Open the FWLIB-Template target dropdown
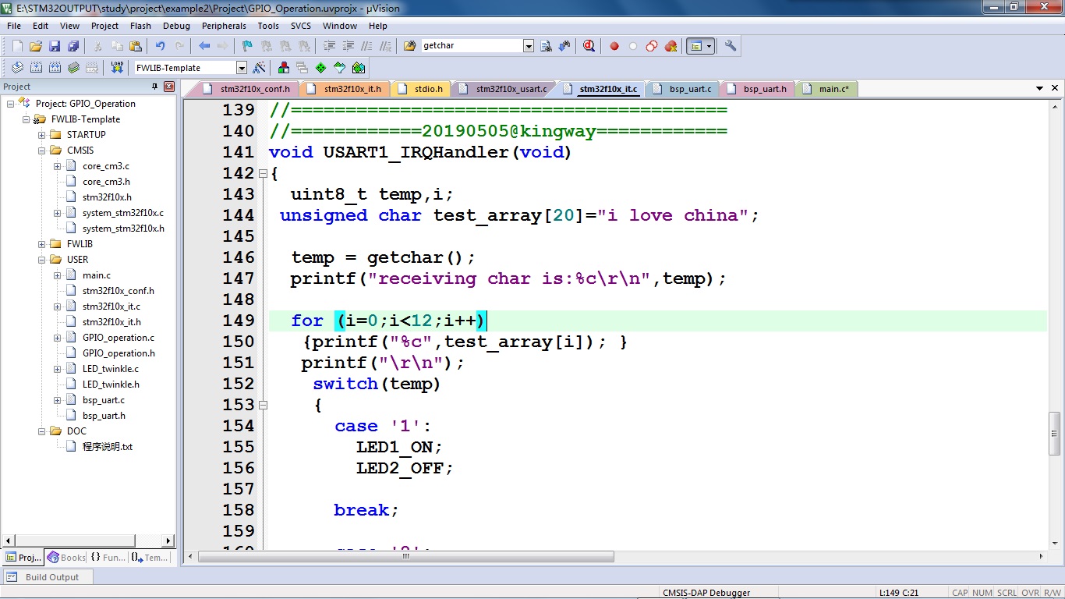Image resolution: width=1065 pixels, height=599 pixels. [242, 68]
